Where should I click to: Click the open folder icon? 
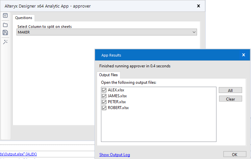pos(5,25)
